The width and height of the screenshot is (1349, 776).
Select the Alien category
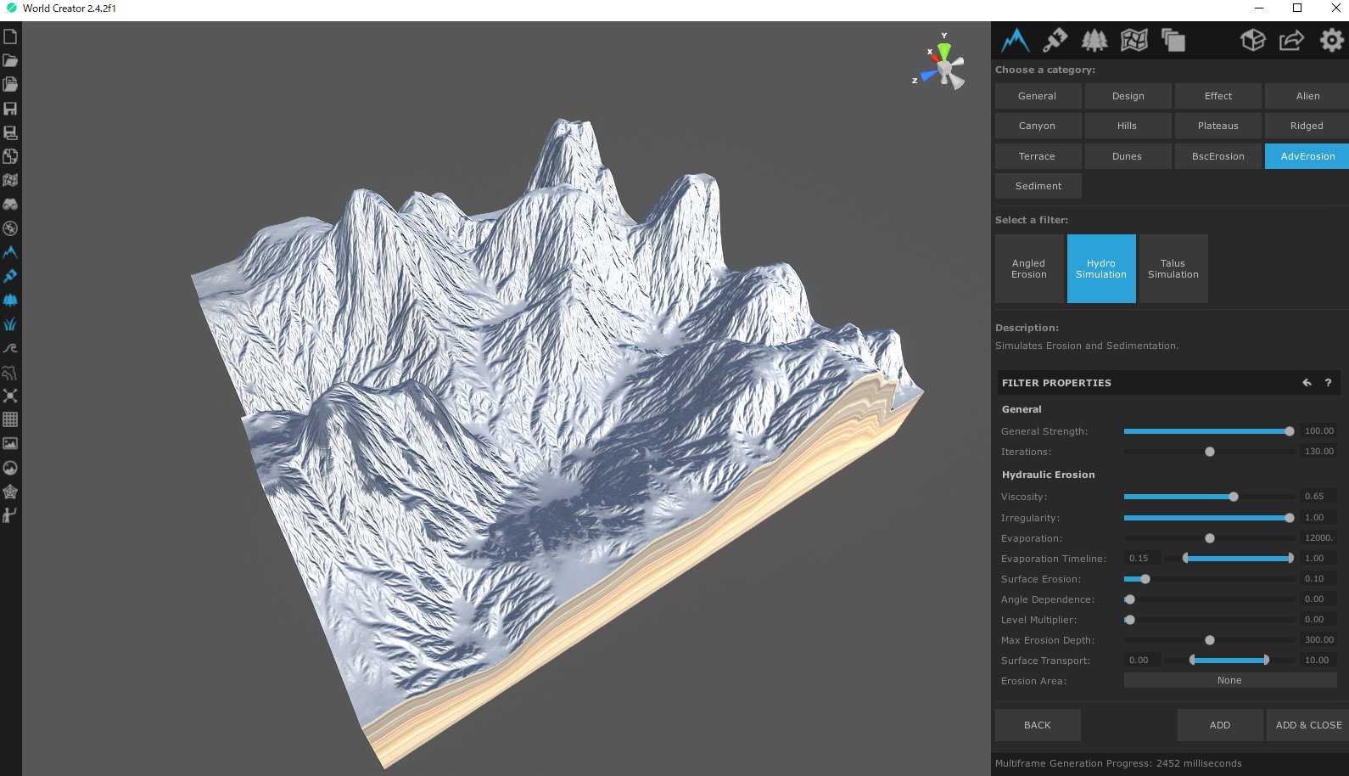pos(1307,96)
